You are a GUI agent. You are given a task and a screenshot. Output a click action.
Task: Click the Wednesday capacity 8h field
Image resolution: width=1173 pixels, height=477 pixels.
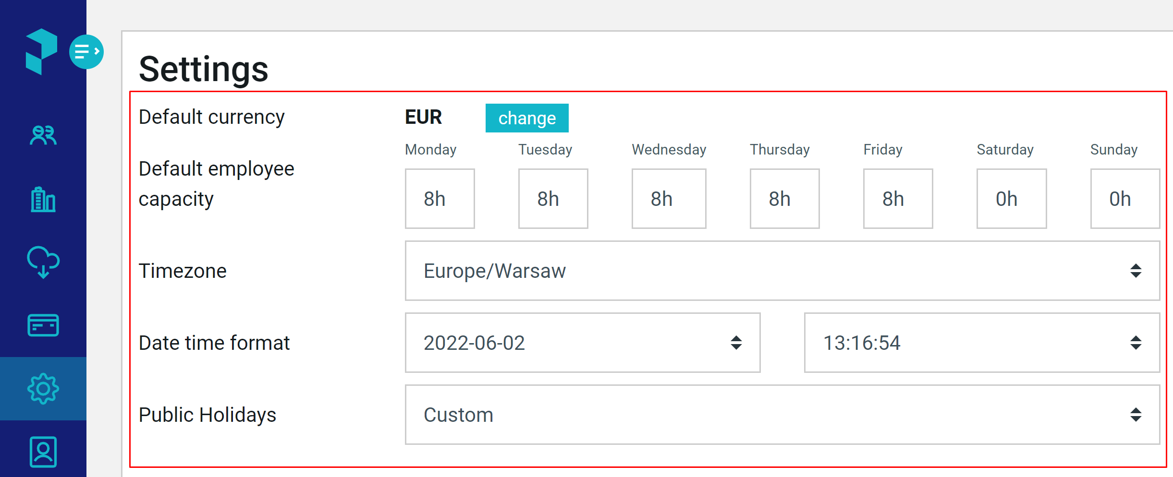pos(669,199)
